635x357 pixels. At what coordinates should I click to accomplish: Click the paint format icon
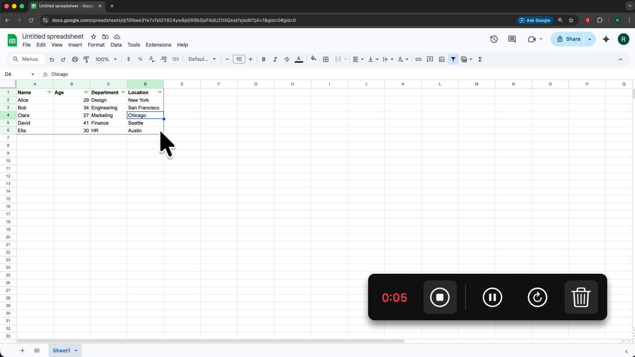pos(86,59)
